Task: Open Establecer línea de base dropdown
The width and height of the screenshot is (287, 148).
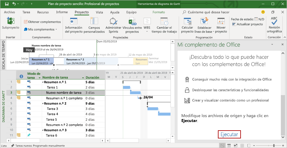Action: click(204, 25)
